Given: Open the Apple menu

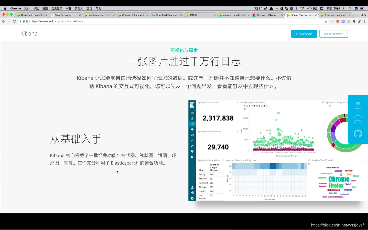Looking at the screenshot, I should pyautogui.click(x=5, y=8).
